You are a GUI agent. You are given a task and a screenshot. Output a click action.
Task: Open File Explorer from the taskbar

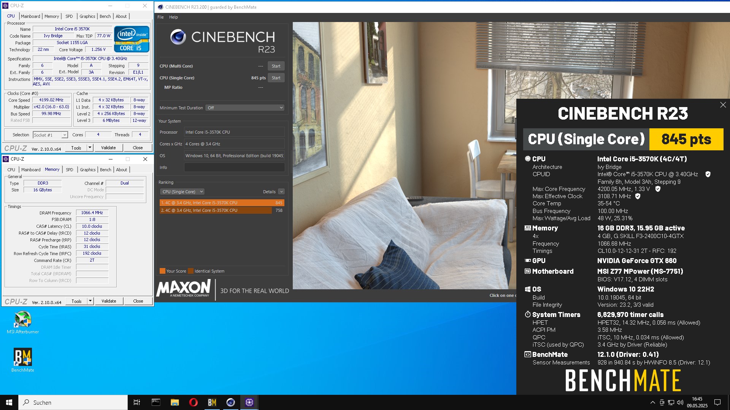coord(175,402)
